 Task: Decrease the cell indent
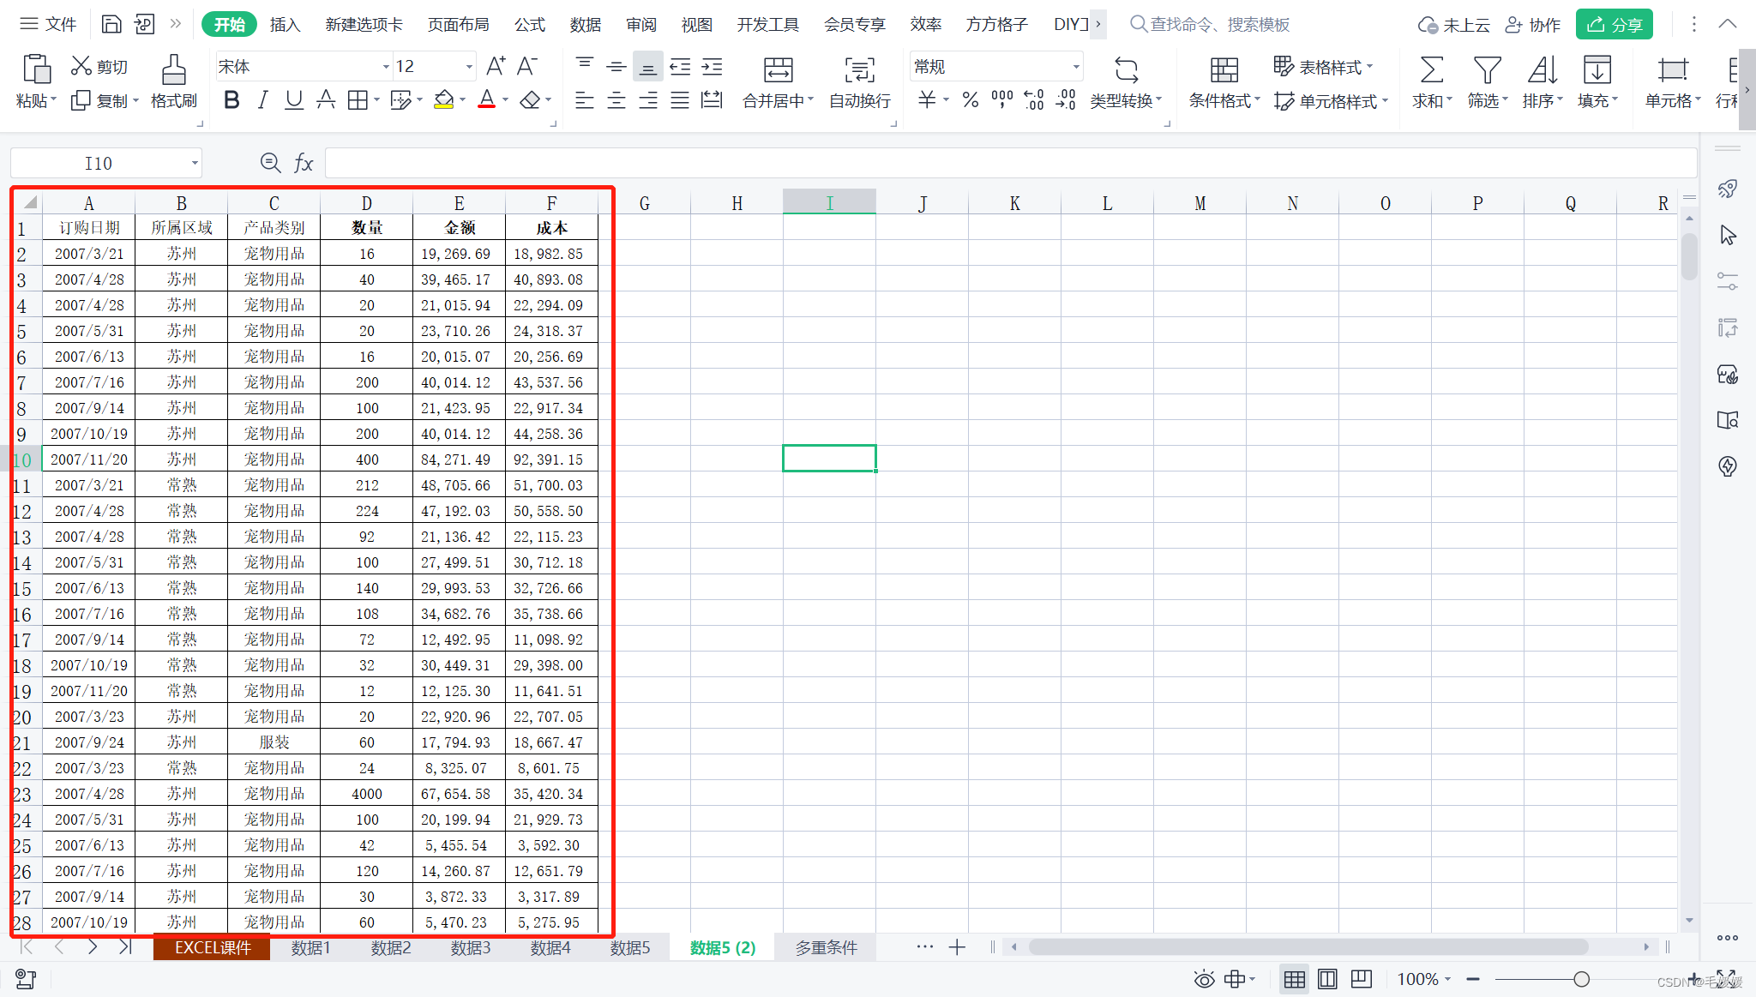click(x=680, y=66)
